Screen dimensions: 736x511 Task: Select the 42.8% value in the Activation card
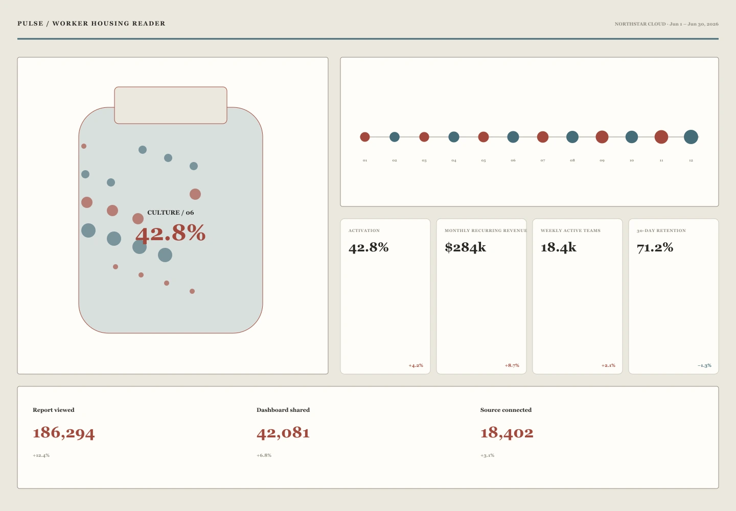click(369, 248)
